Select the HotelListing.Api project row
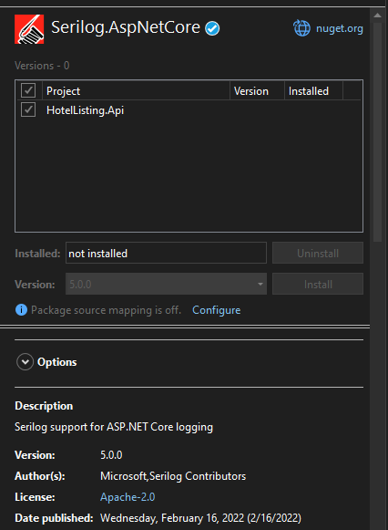The image size is (388, 530). click(x=189, y=110)
